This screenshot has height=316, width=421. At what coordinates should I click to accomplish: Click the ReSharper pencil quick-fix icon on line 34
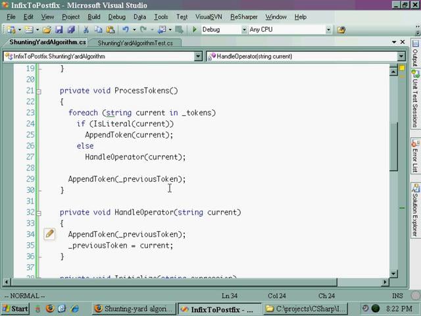(50, 234)
